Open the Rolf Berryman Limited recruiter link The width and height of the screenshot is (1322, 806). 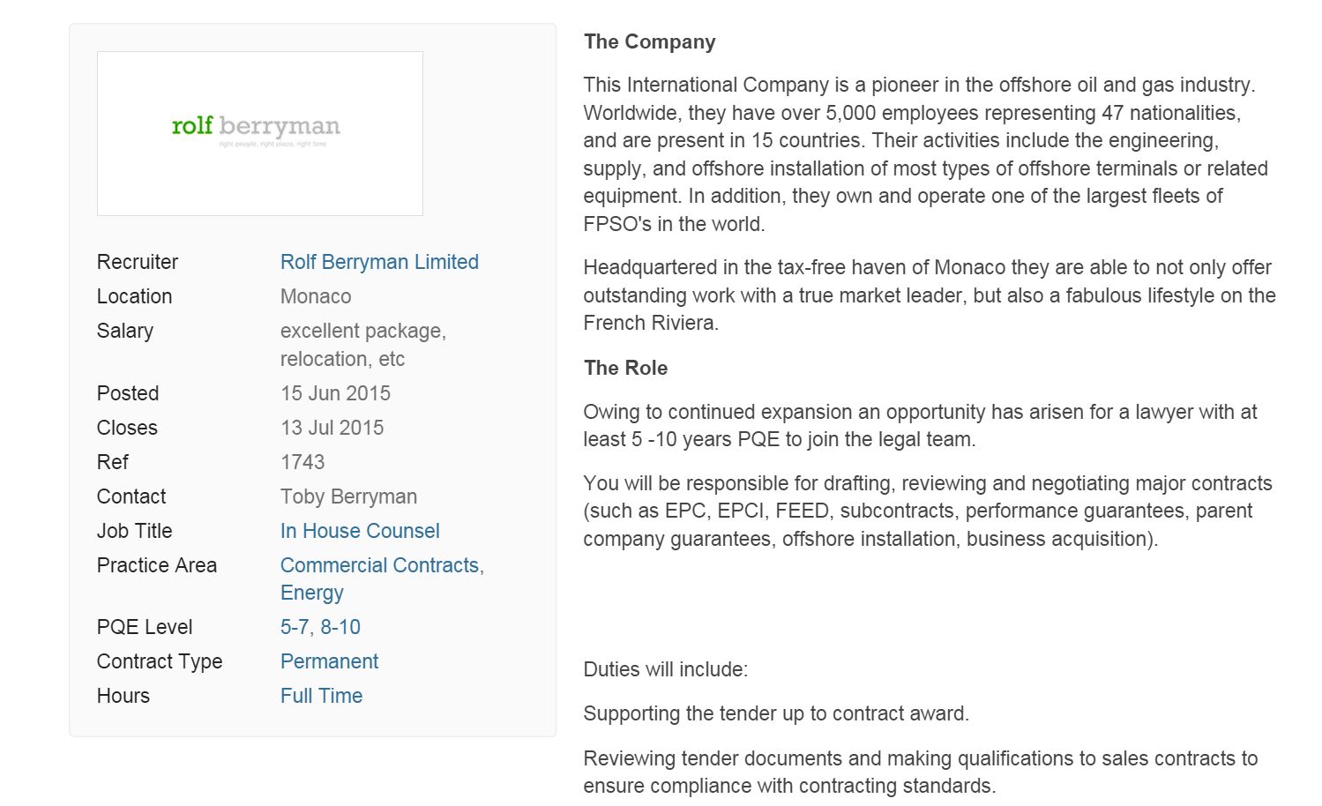pyautogui.click(x=379, y=262)
